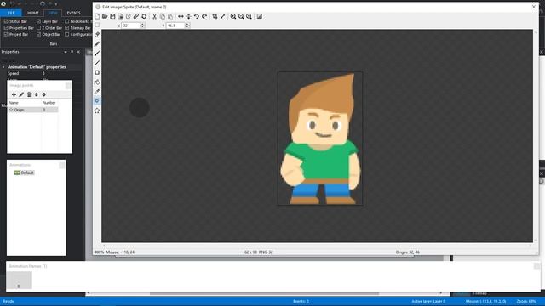Click the image editor horizontal scrollbar
Screen dimensions: 545x306
[x=317, y=245]
